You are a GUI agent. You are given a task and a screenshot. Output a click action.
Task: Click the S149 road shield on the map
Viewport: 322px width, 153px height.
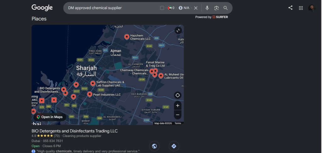pyautogui.click(x=166, y=107)
